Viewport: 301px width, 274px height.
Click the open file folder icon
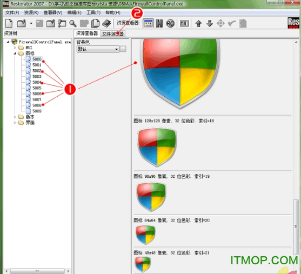tap(21, 24)
